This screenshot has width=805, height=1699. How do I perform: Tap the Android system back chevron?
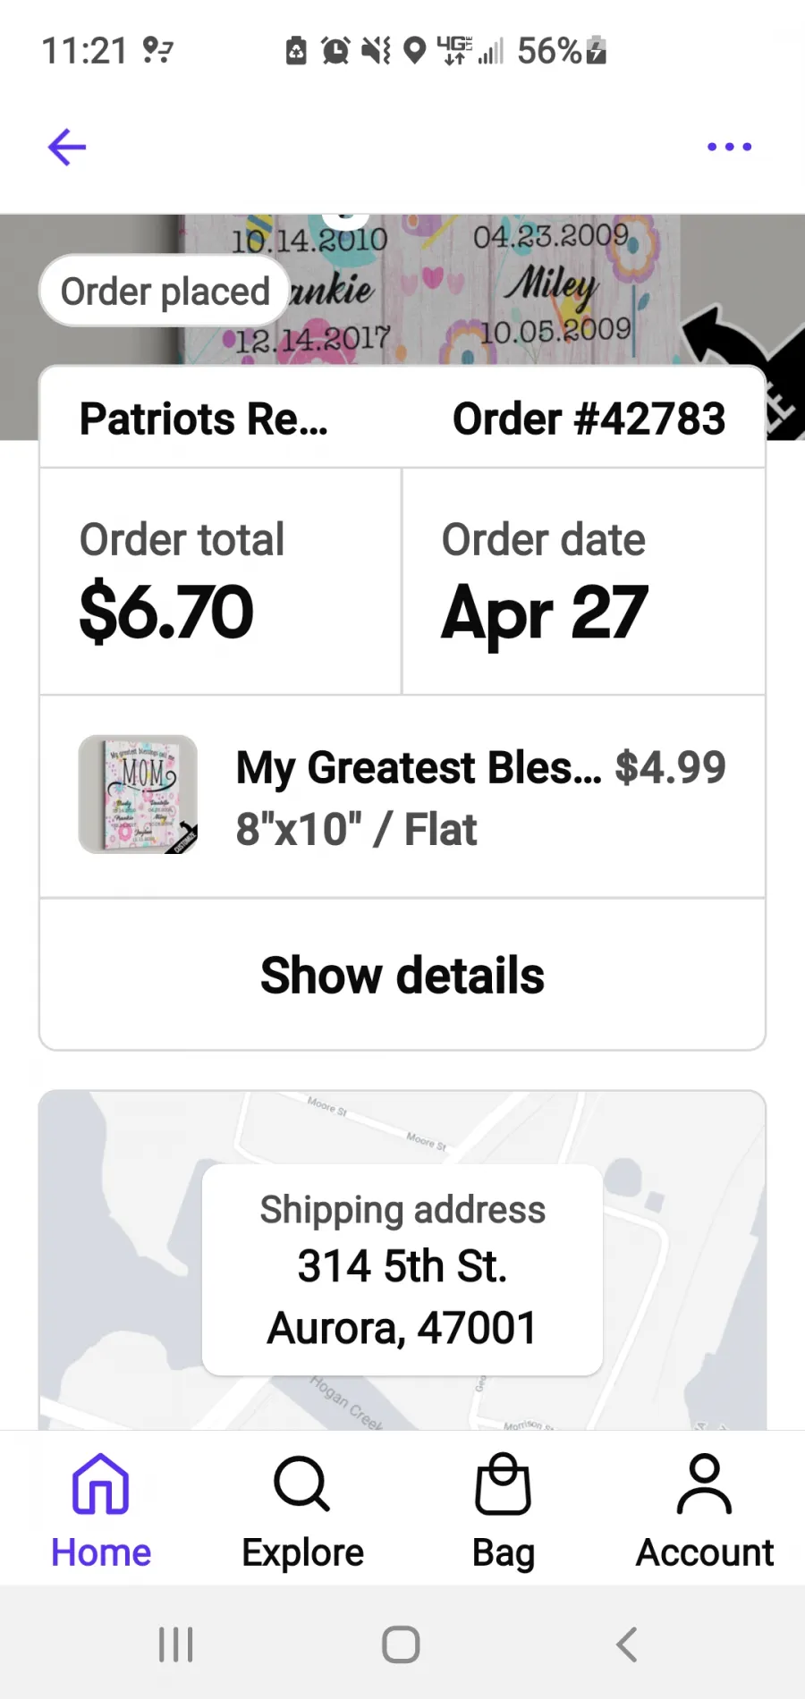(x=627, y=1644)
